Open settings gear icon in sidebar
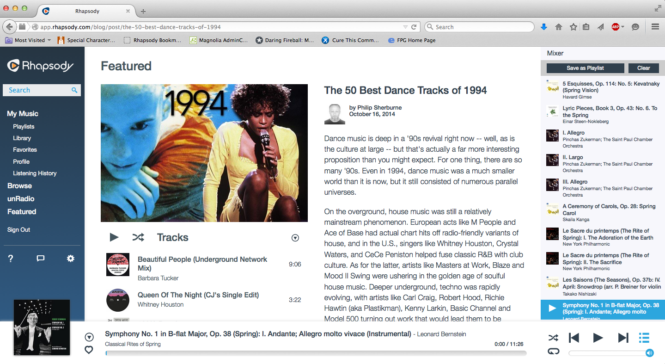 point(70,259)
